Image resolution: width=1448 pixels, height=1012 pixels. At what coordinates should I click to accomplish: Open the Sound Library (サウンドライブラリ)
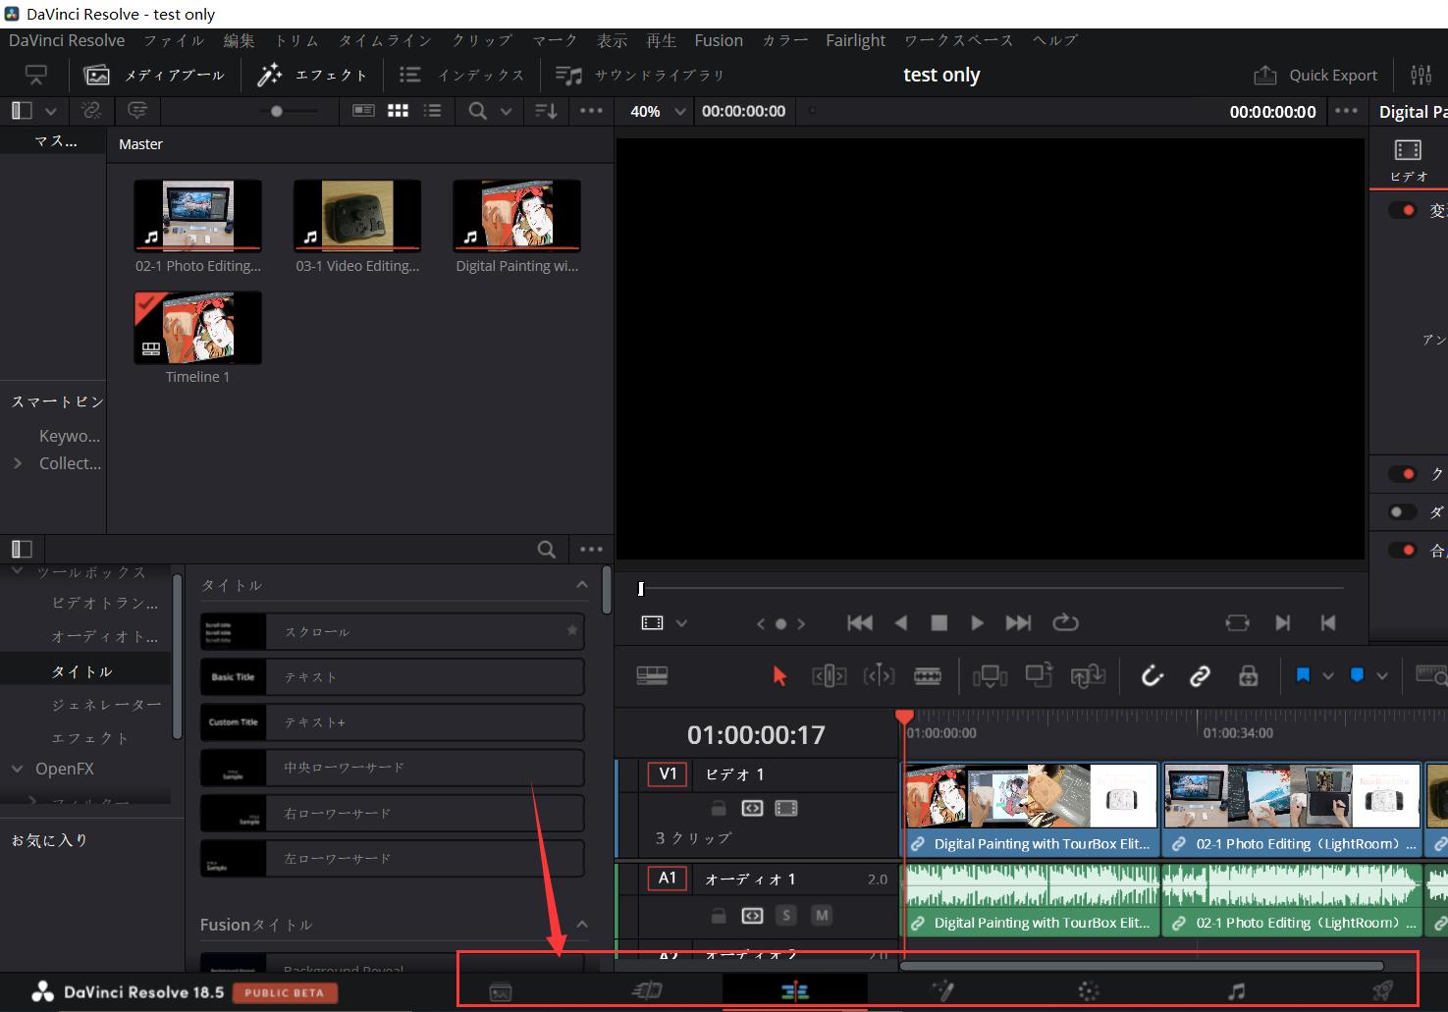[640, 75]
